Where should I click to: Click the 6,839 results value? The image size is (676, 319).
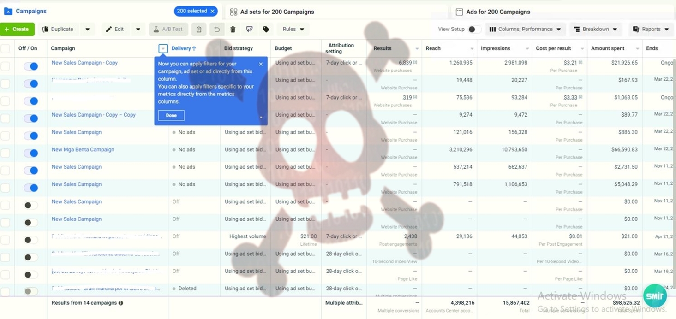405,63
